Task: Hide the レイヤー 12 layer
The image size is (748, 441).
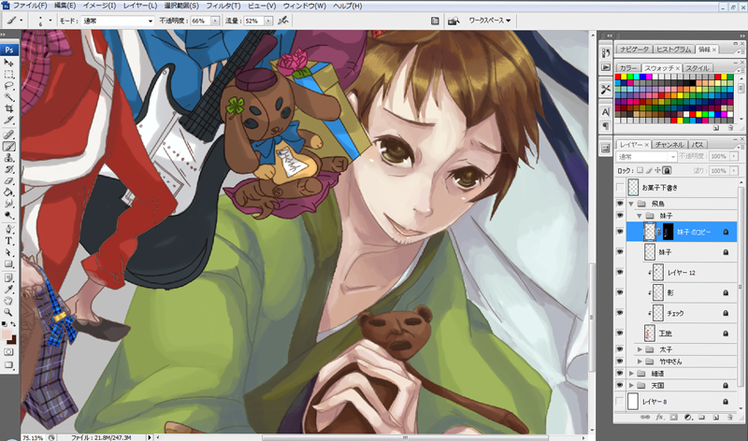Action: click(620, 272)
